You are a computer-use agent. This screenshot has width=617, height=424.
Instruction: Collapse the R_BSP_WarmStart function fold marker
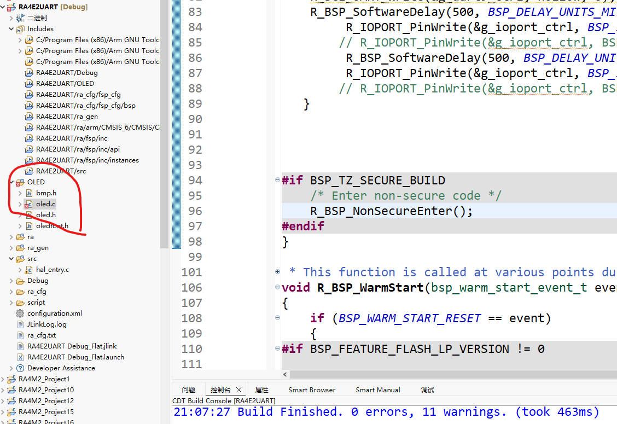277,287
